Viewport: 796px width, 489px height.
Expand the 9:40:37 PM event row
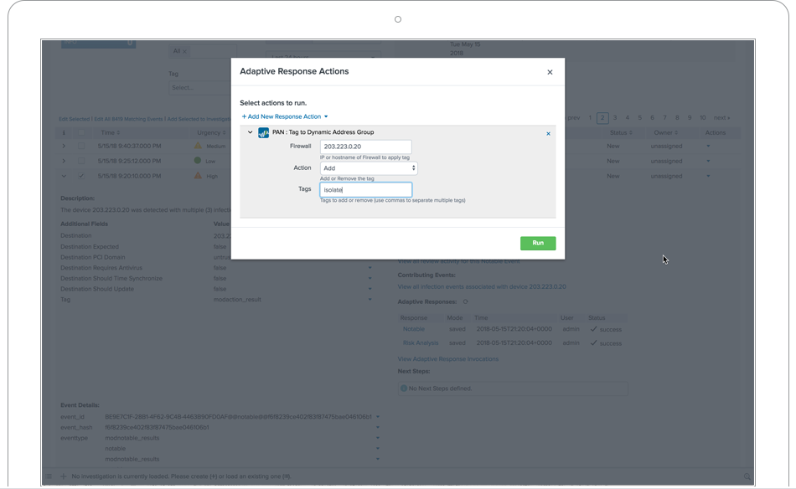64,146
